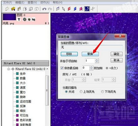Choose the Select tool icon after the redo arrow
This screenshot has width=138, height=126.
[58, 9]
